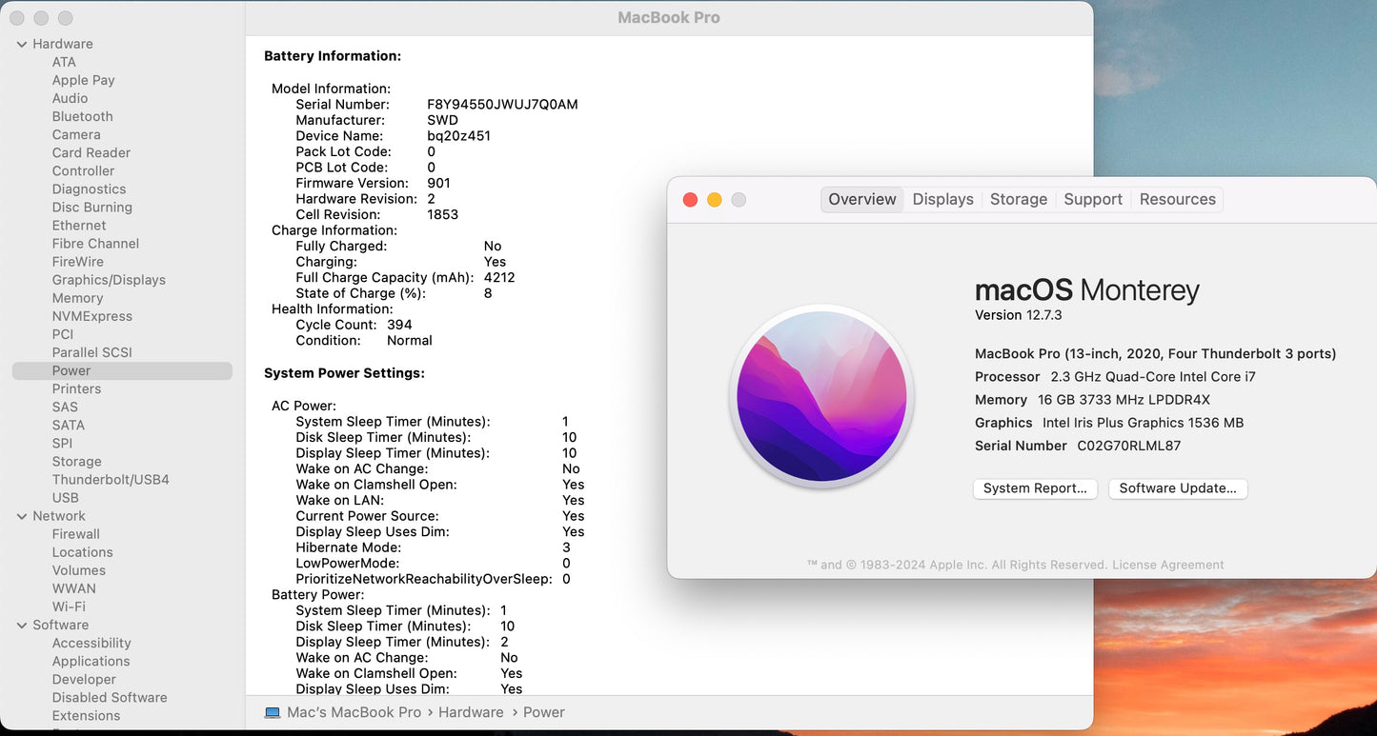Image resolution: width=1377 pixels, height=736 pixels.
Task: Select Wi-Fi under Network
Action: pyautogui.click(x=69, y=607)
